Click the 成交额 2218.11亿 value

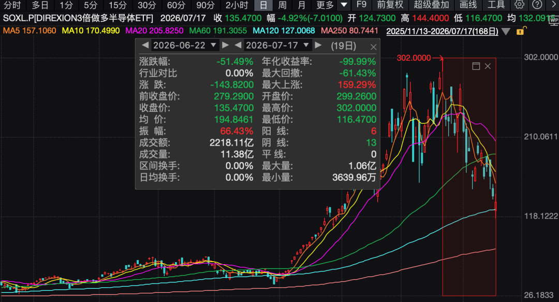[231, 143]
